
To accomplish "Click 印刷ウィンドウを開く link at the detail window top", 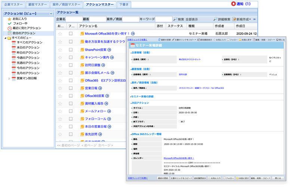I will (x=138, y=39).
